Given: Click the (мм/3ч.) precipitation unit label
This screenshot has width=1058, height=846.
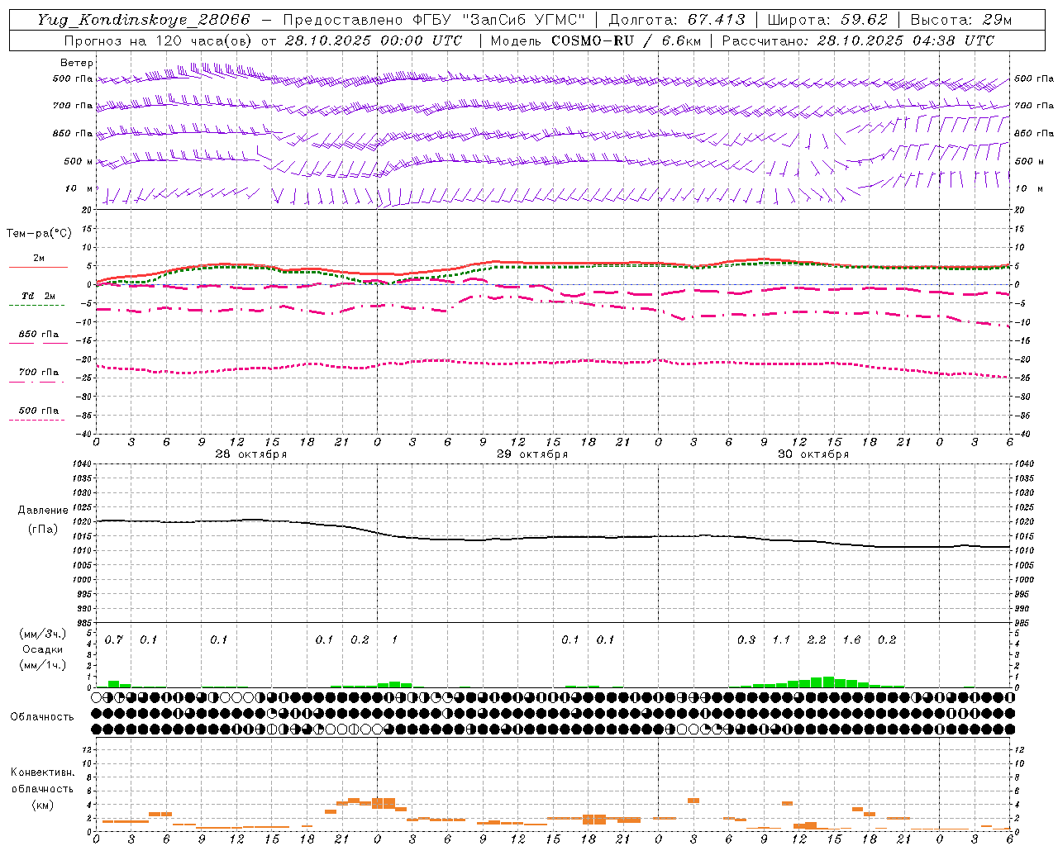Looking at the screenshot, I should coord(42,634).
